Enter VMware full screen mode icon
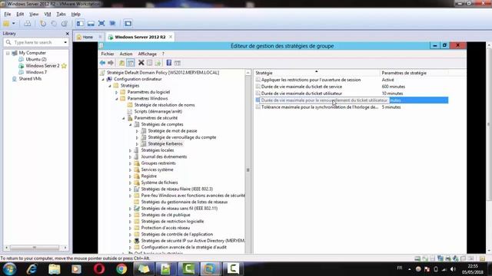Screen dimensions: 492x276 [x=101, y=24]
